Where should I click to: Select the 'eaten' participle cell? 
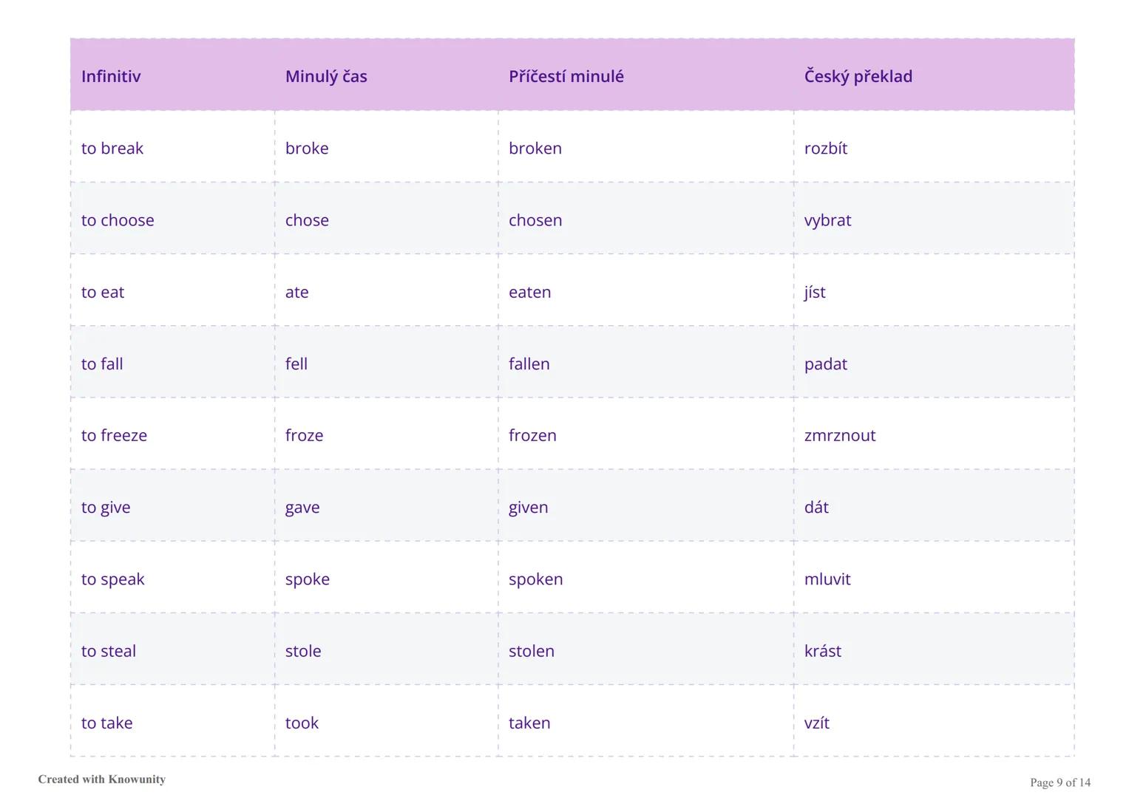[x=529, y=292]
